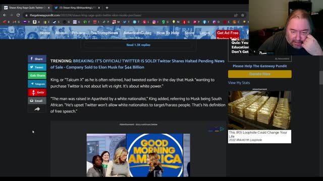Share article via Telegram button
The width and height of the screenshot is (323, 181).
[x=37, y=84]
